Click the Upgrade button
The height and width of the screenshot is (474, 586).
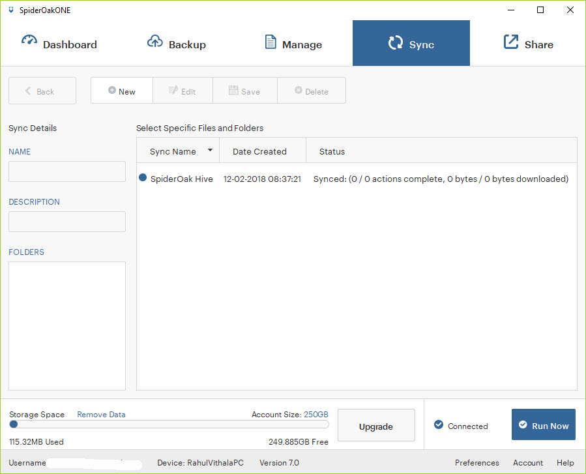pyautogui.click(x=376, y=425)
